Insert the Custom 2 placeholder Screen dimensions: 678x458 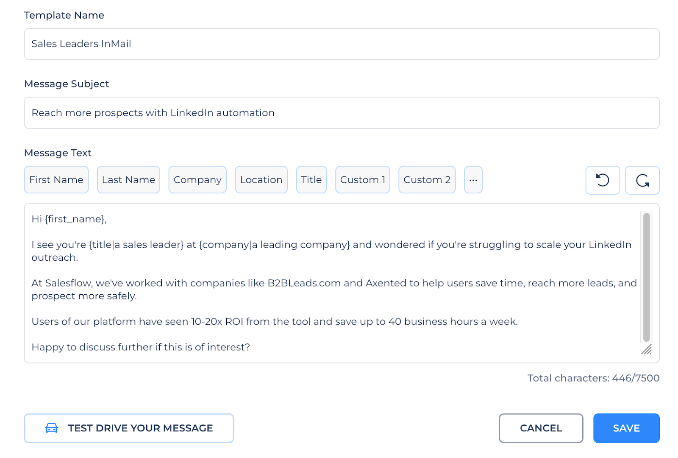pos(427,180)
